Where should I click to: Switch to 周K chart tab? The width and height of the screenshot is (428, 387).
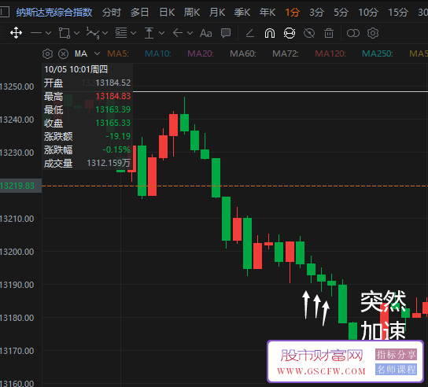[192, 13]
